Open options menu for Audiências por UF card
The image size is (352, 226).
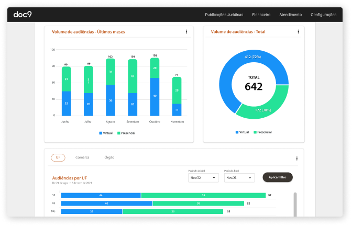tap(297, 159)
